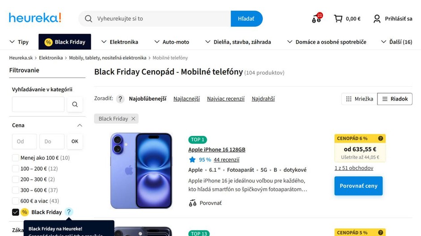Show the Cenopád 6 % info icon
The image size is (421, 236).
click(380, 139)
